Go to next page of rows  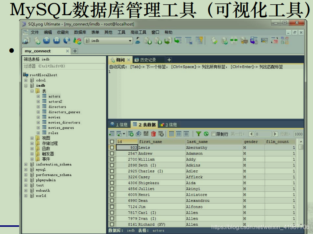[275, 134]
